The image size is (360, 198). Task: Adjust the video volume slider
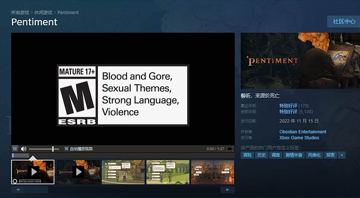[x=44, y=149]
